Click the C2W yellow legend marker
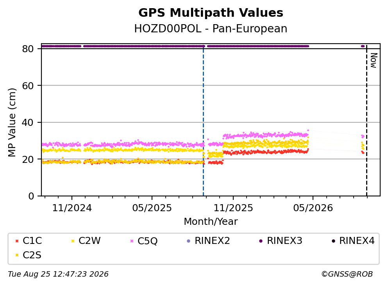This screenshot has width=388, height=286. (x=73, y=241)
